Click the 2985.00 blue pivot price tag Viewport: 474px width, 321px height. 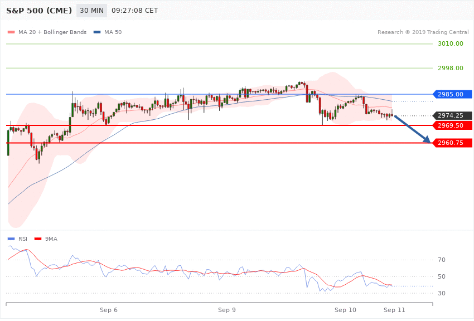point(453,94)
